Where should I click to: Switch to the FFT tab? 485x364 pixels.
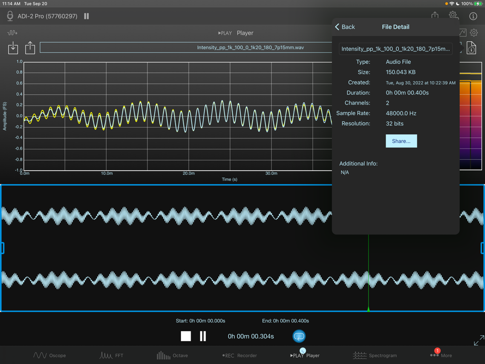point(112,355)
